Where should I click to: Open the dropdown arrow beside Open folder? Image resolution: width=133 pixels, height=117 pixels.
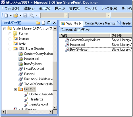[20, 15]
